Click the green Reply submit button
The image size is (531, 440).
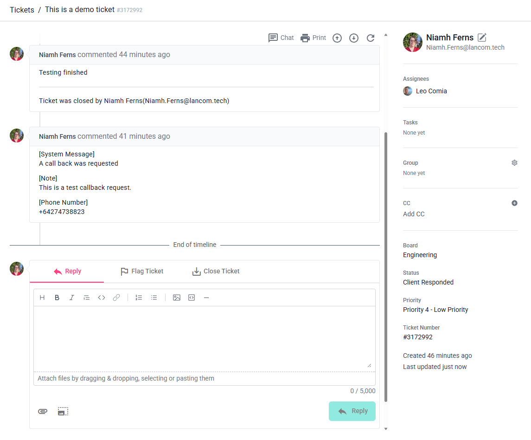click(x=352, y=411)
